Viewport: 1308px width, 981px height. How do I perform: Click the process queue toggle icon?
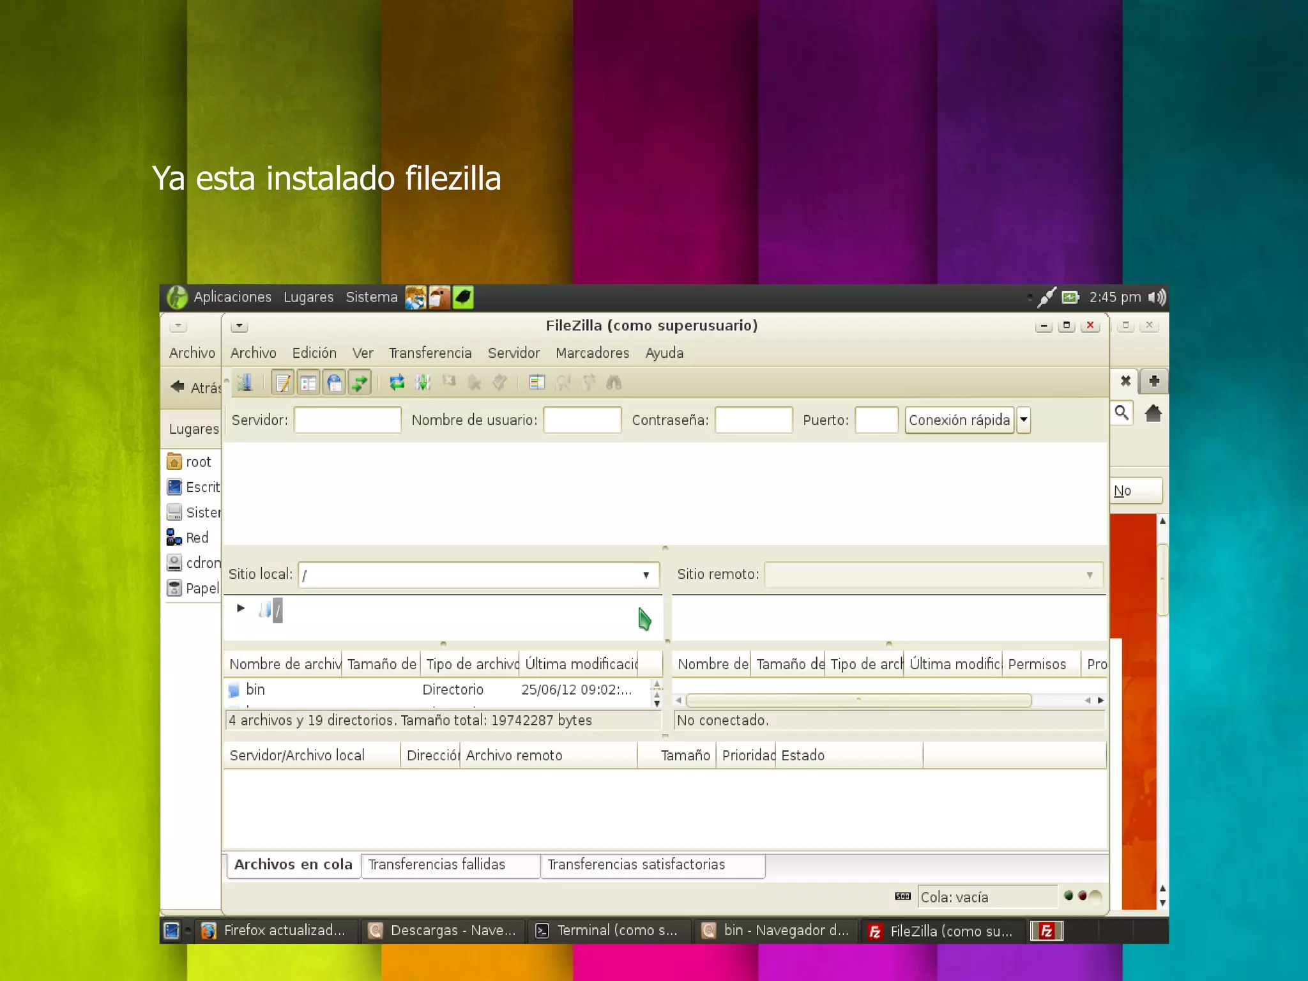point(423,383)
